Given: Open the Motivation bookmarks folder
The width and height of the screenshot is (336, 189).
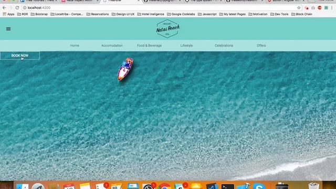Looking at the screenshot, I should (x=258, y=14).
